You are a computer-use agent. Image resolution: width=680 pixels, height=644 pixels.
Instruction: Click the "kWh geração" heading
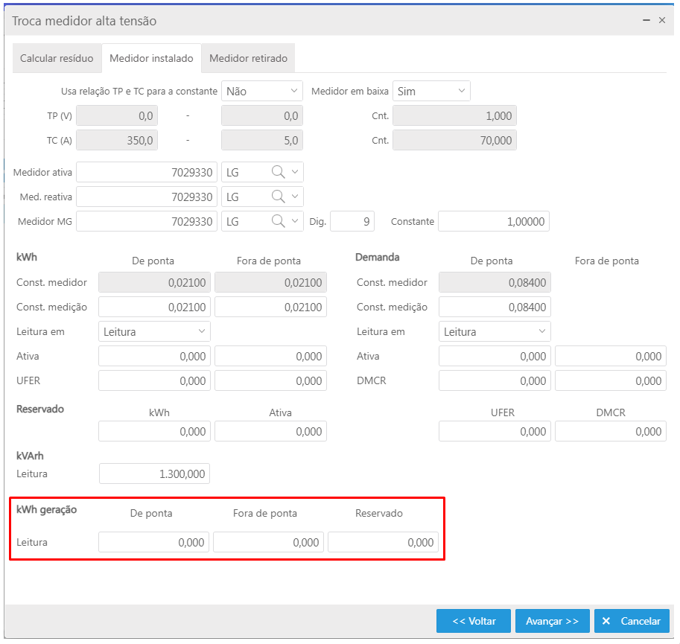[x=46, y=510]
